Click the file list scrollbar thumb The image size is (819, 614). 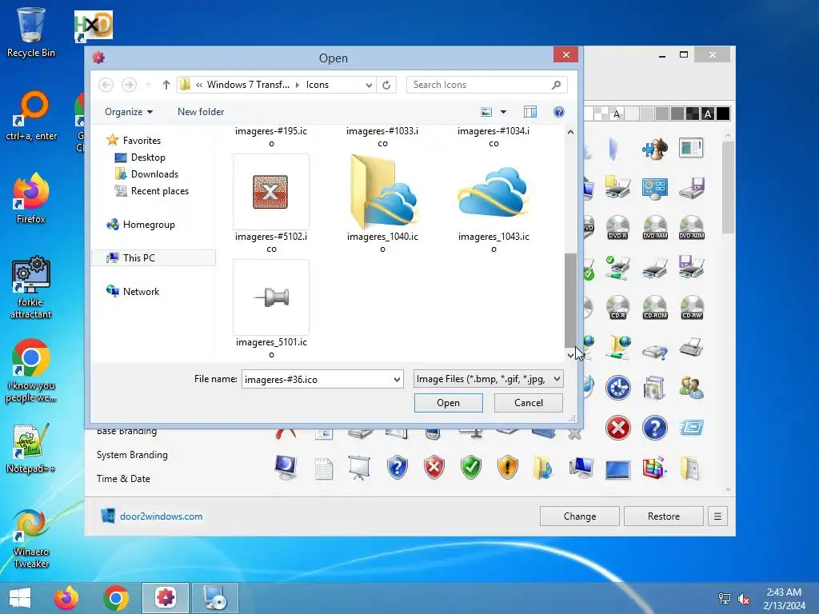tap(570, 301)
